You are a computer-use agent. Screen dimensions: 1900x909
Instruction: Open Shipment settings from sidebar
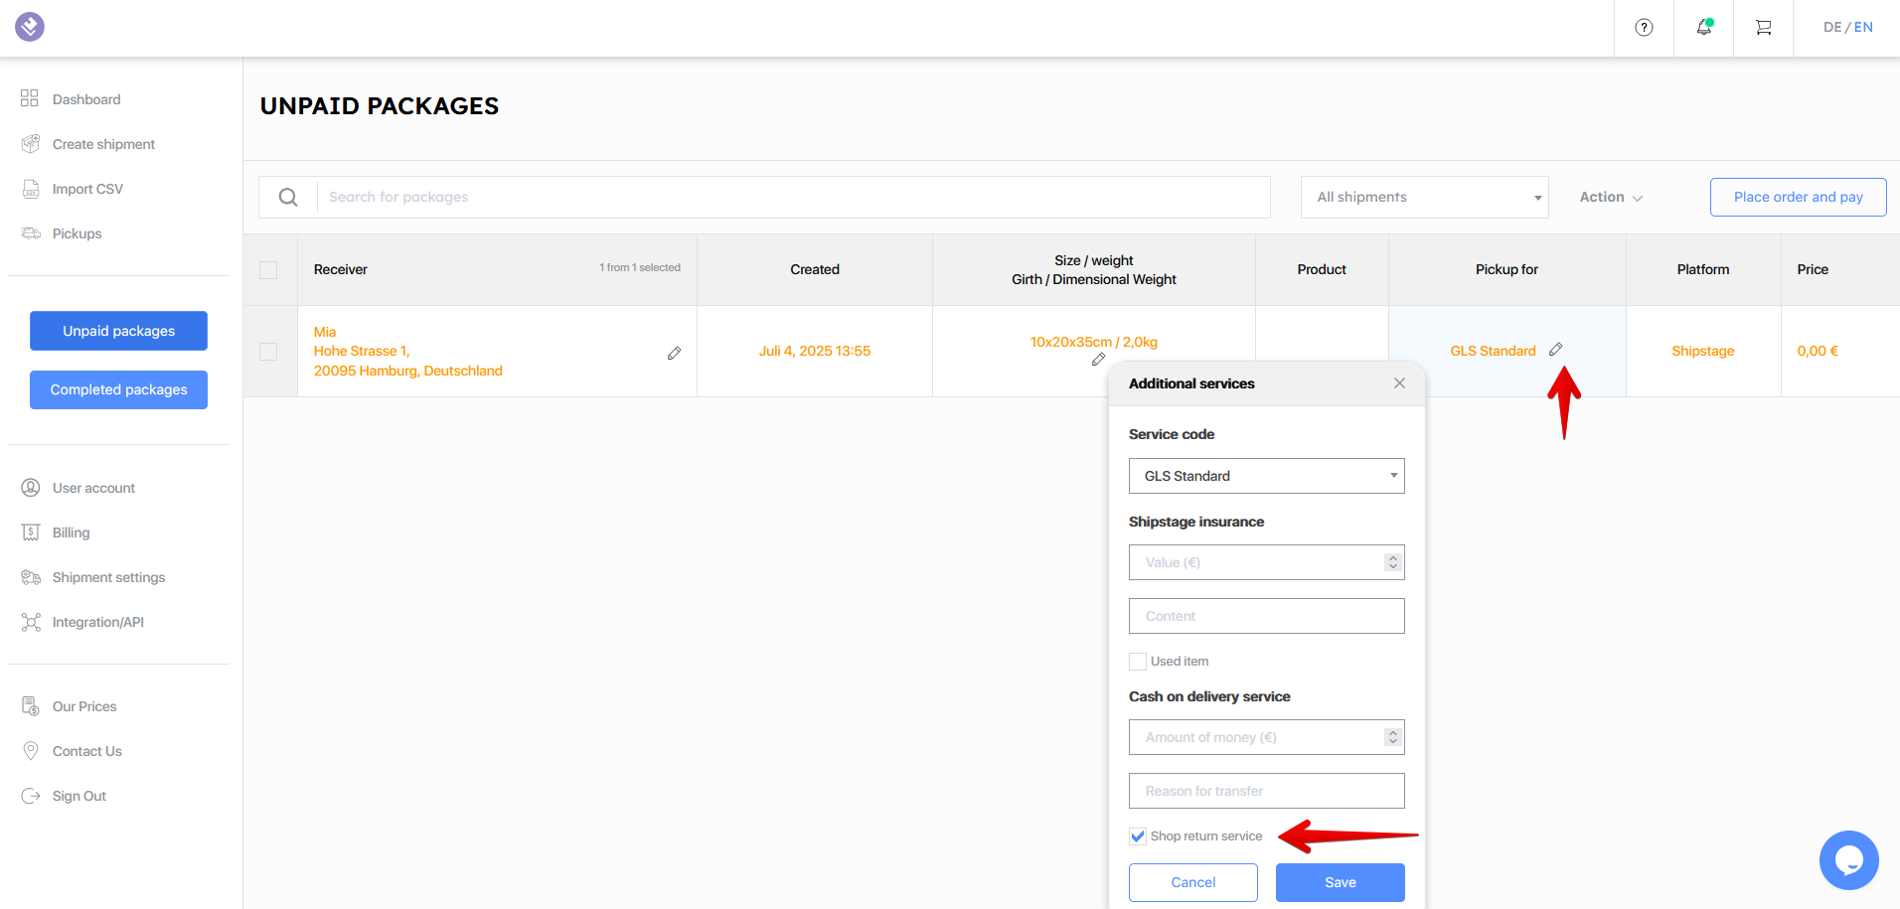tap(108, 577)
